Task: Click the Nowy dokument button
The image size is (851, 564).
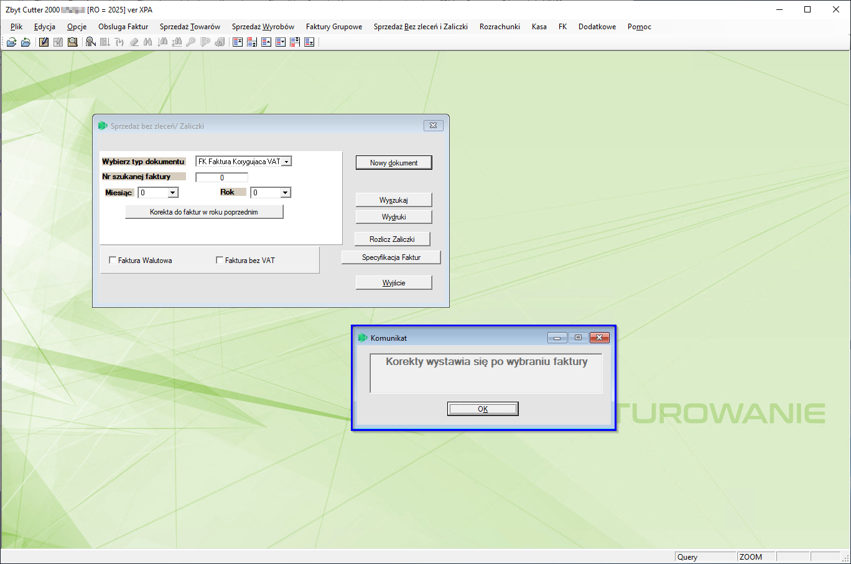Action: click(x=394, y=162)
